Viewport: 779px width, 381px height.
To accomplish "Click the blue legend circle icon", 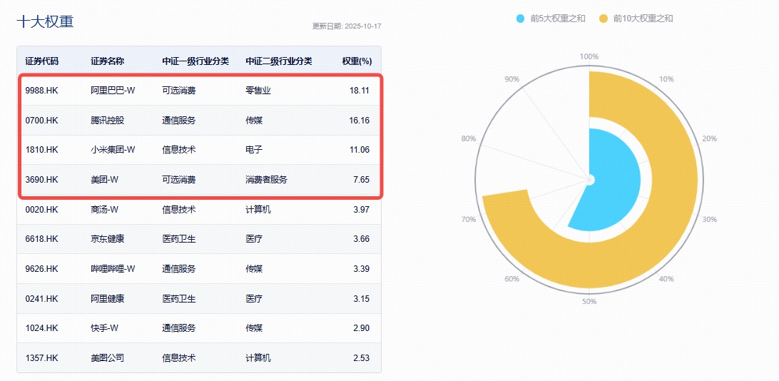I will click(x=520, y=19).
